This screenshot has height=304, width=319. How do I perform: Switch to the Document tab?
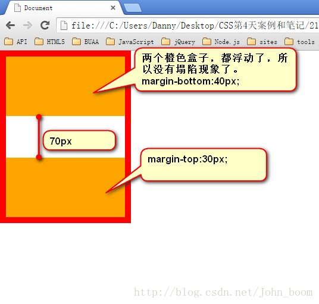(x=63, y=8)
